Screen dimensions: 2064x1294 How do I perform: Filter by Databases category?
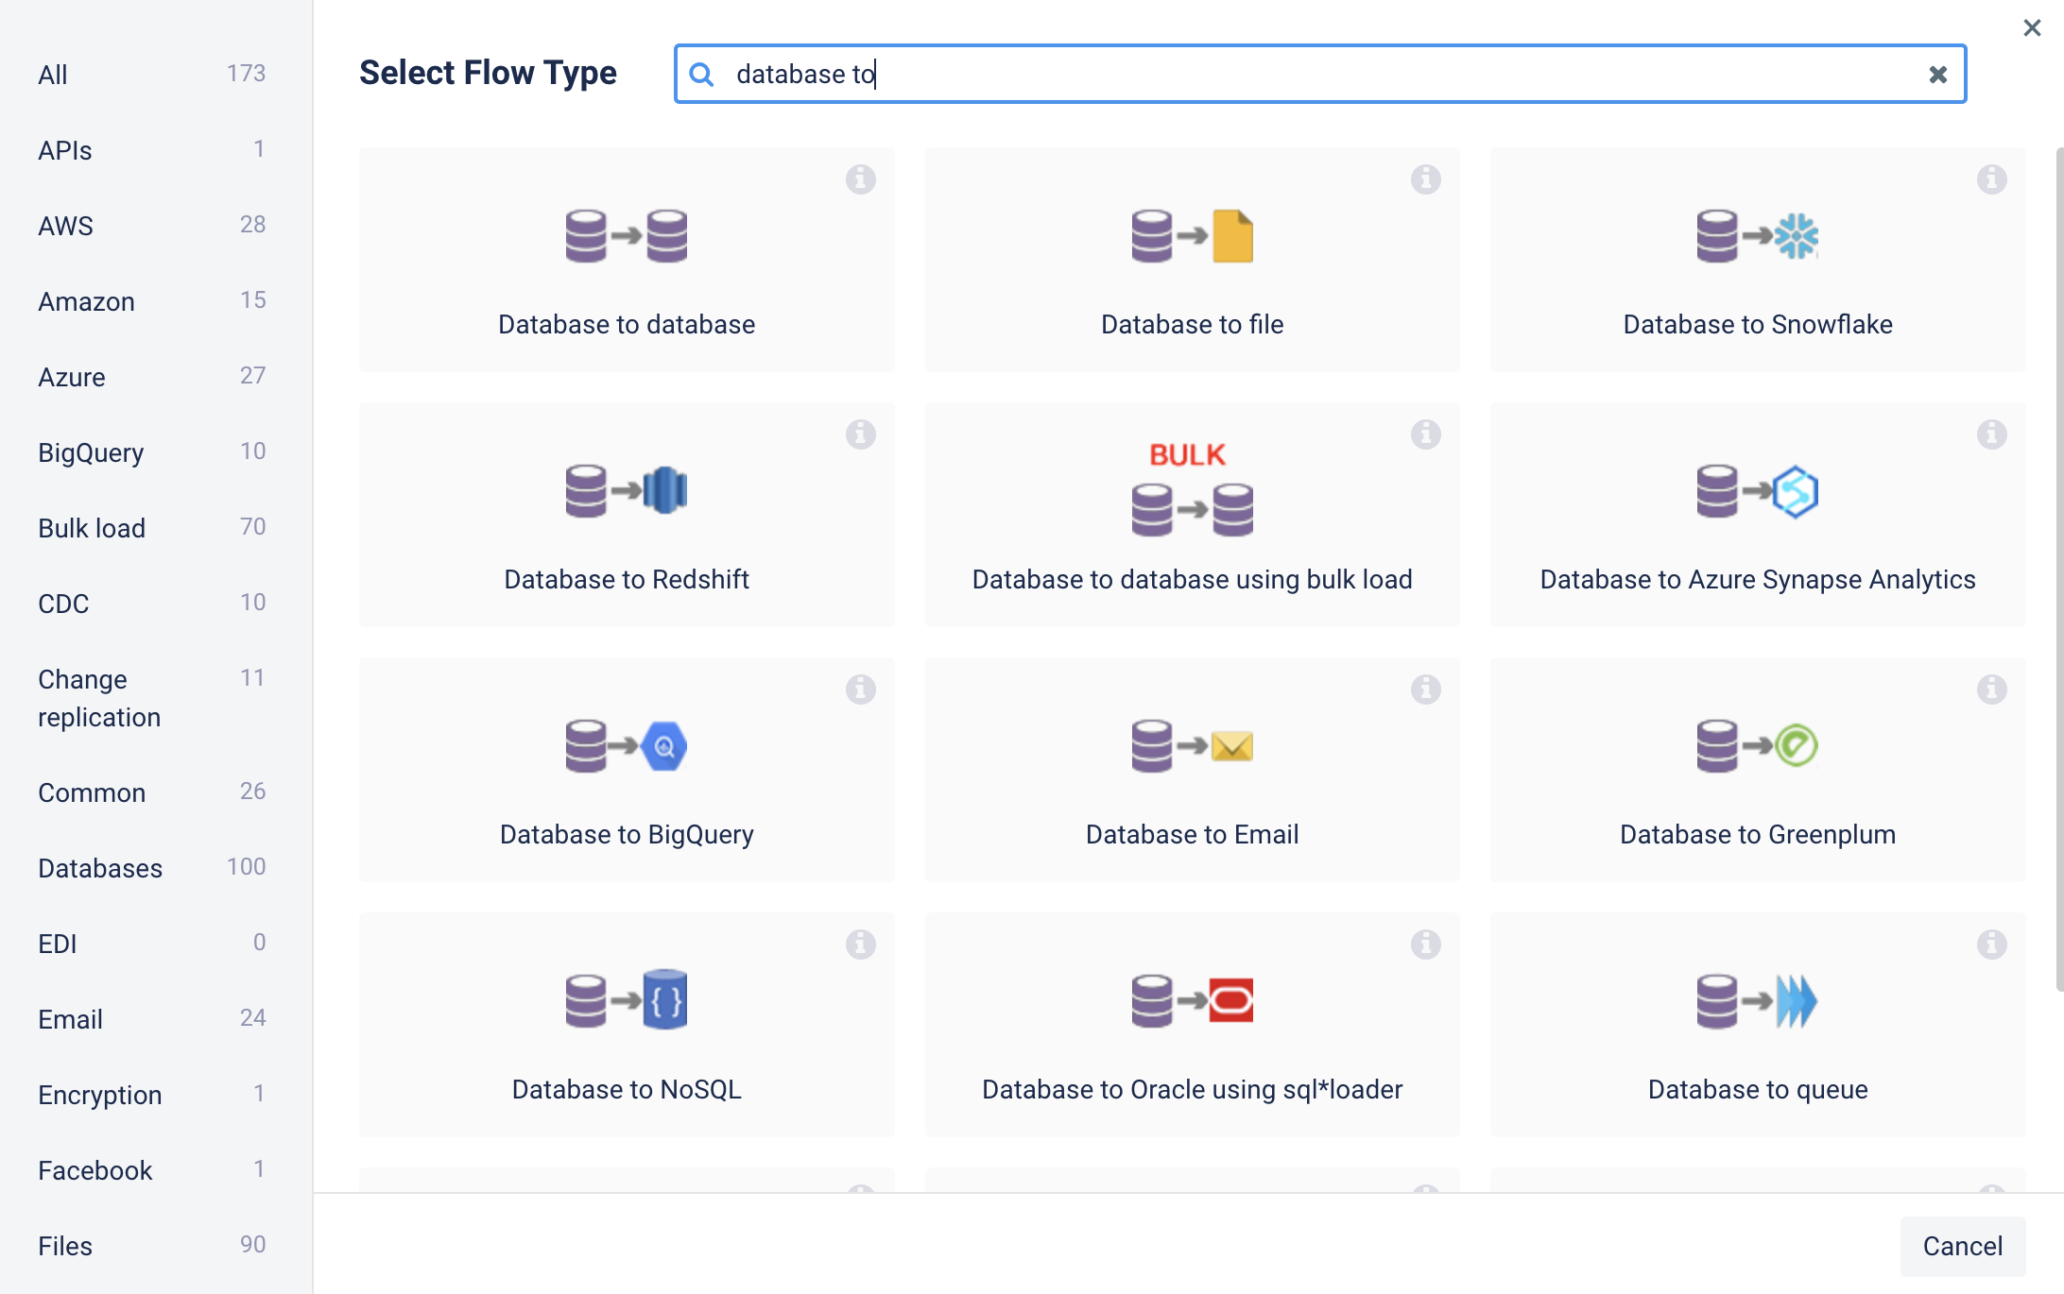pyautogui.click(x=100, y=868)
